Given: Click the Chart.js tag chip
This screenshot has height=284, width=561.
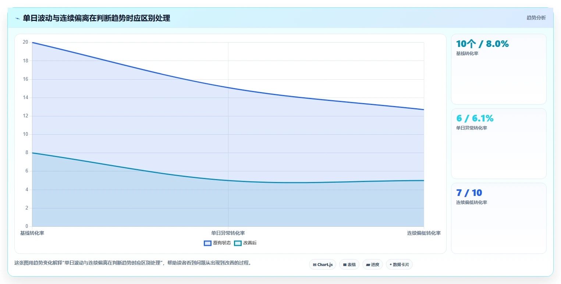Looking at the screenshot, I should [x=323, y=265].
